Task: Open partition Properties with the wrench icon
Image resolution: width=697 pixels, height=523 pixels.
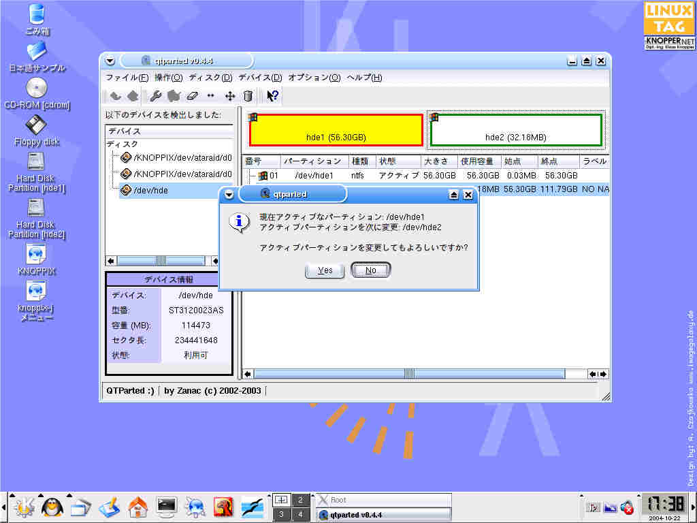Action: 155,95
